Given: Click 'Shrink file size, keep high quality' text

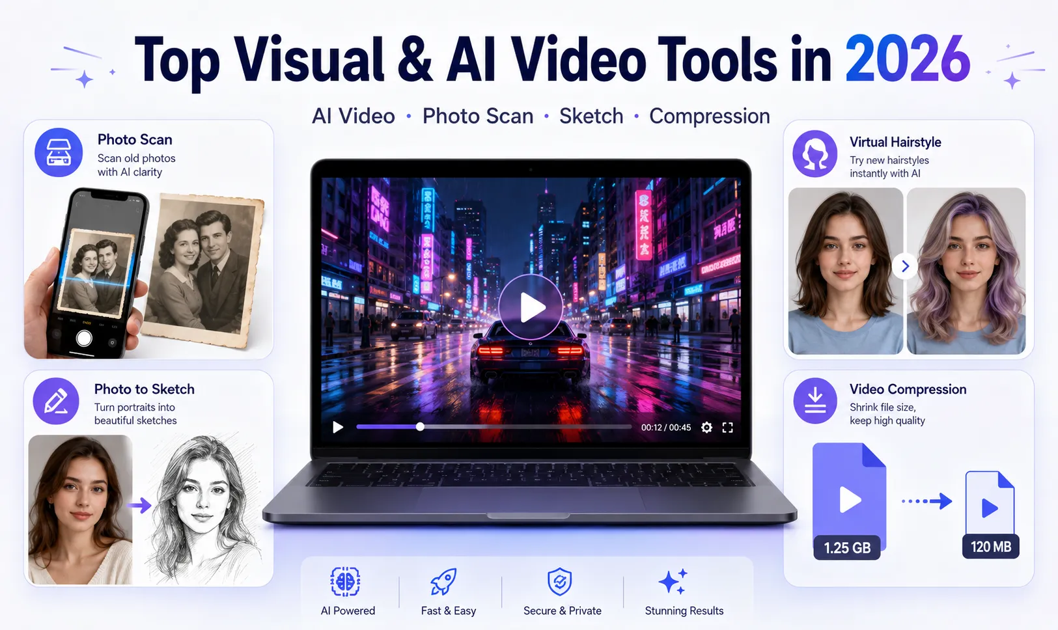Looking at the screenshot, I should pos(887,414).
